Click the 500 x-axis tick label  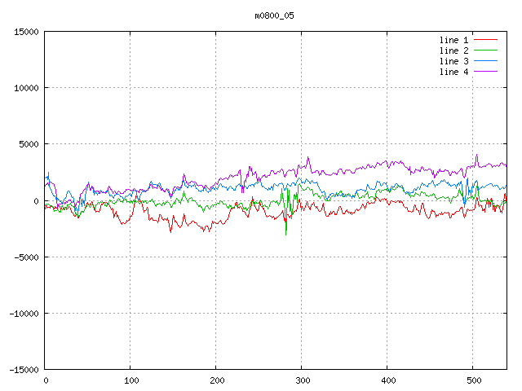(473, 380)
